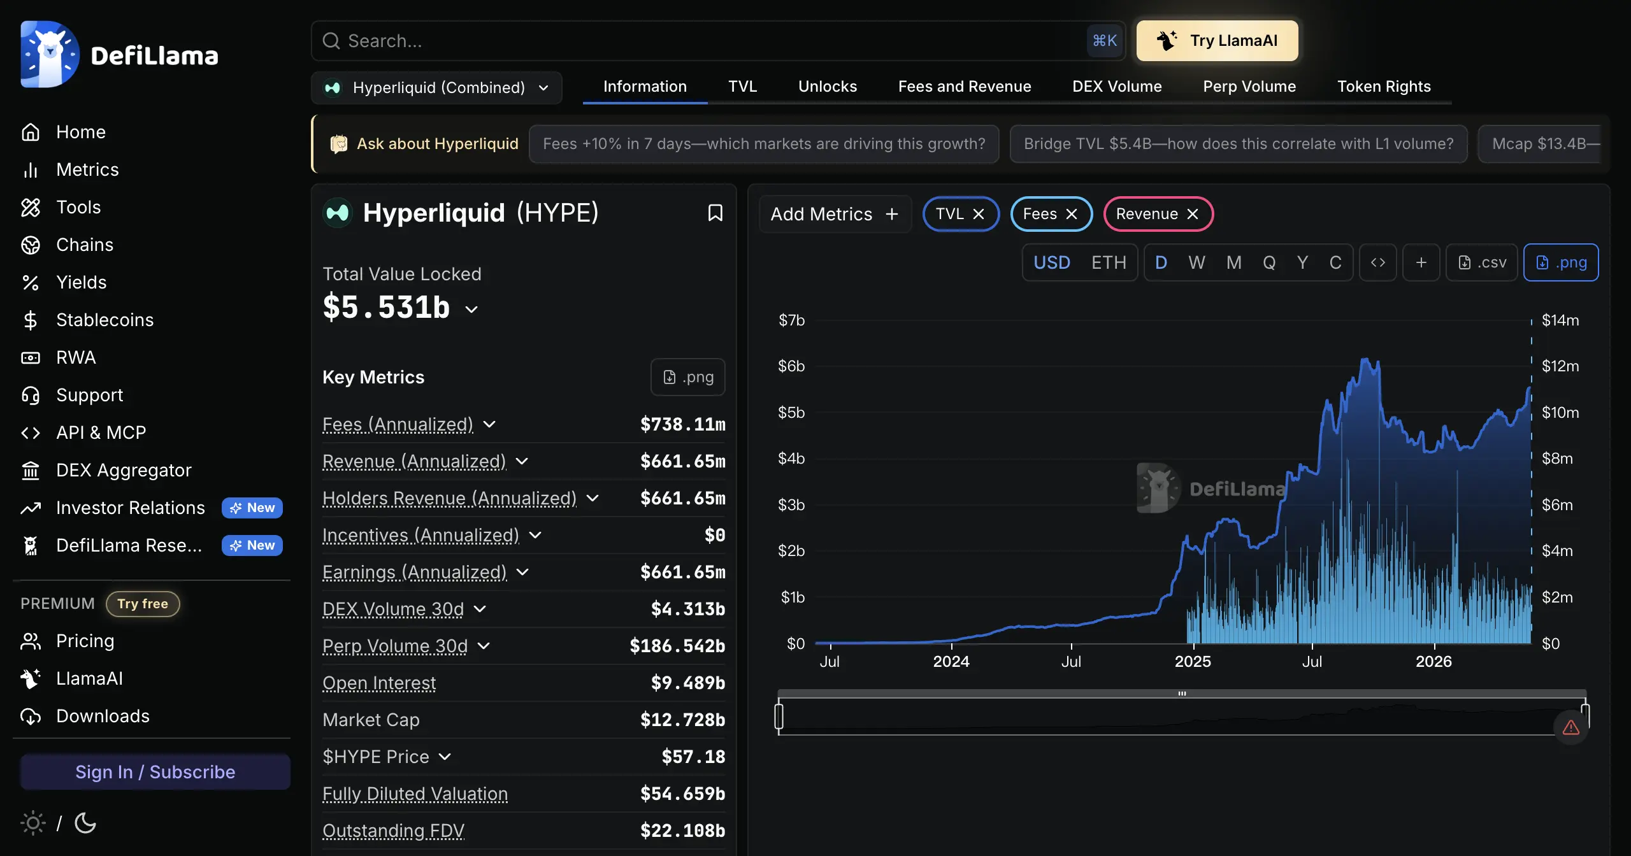
Task: Click the Try LlamaAI button
Action: coord(1218,41)
